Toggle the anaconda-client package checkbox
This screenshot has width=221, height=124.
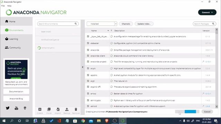88,56
